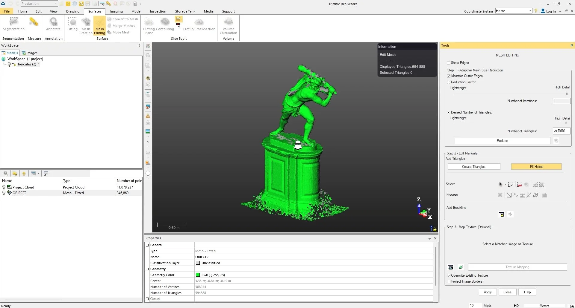
Task: Click the green Geometry Color swatch
Action: (198, 275)
